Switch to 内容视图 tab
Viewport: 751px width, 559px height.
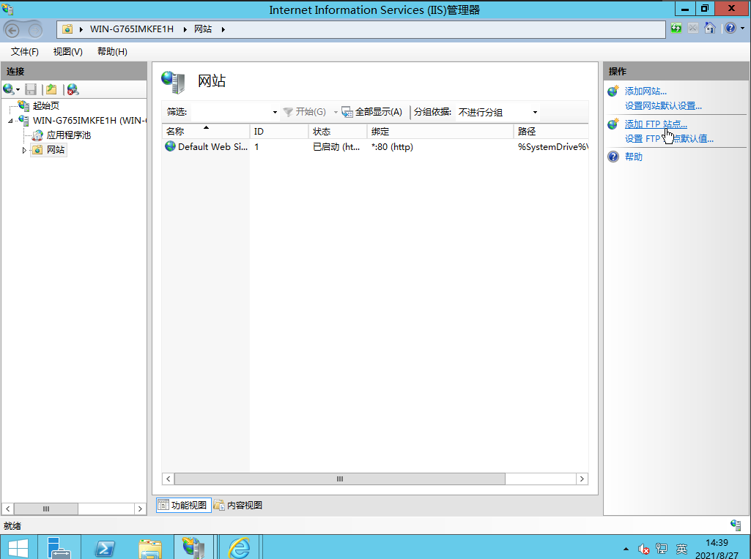pos(238,505)
